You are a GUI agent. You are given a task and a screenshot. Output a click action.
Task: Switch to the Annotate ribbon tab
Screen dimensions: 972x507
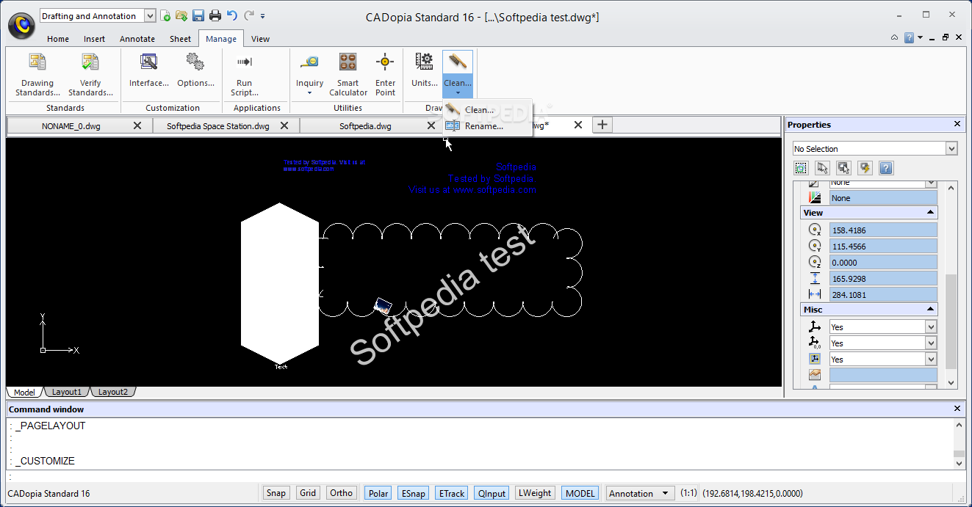(x=137, y=39)
